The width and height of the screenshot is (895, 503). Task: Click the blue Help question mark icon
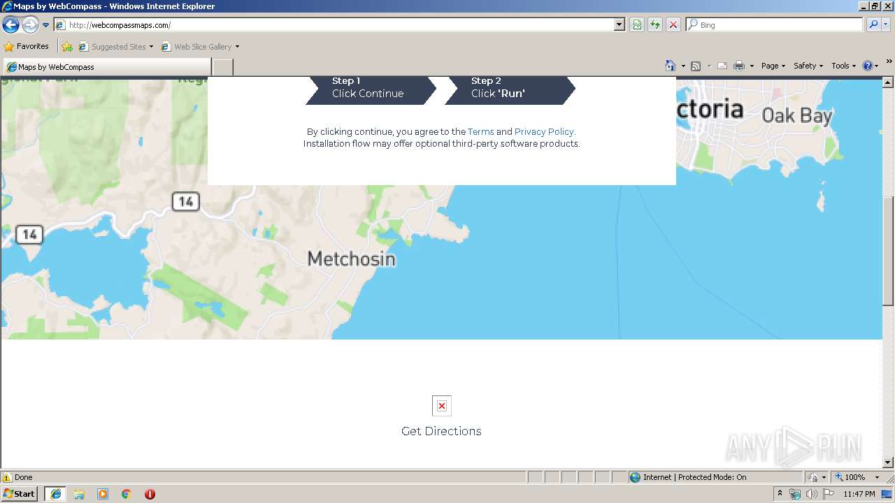(868, 66)
